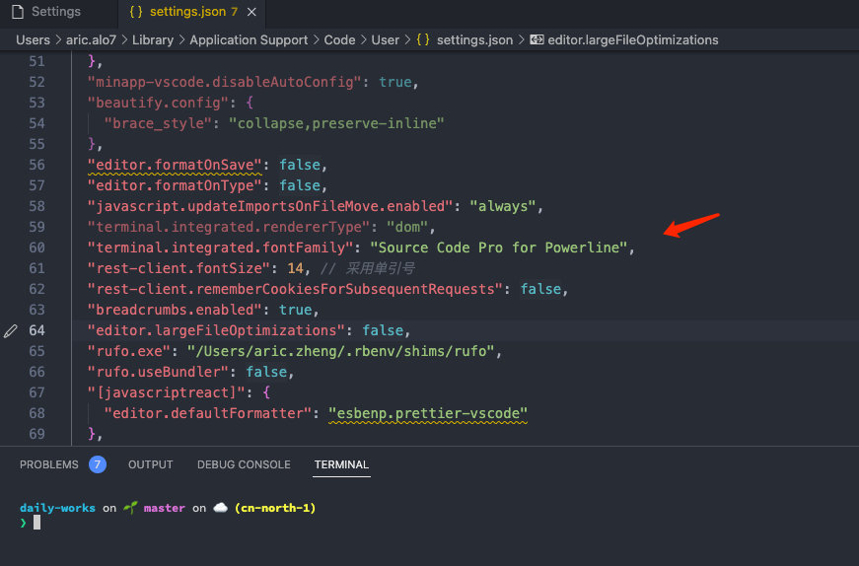The image size is (859, 566).
Task: Click the seedling branch icon in terminal
Action: 130,508
